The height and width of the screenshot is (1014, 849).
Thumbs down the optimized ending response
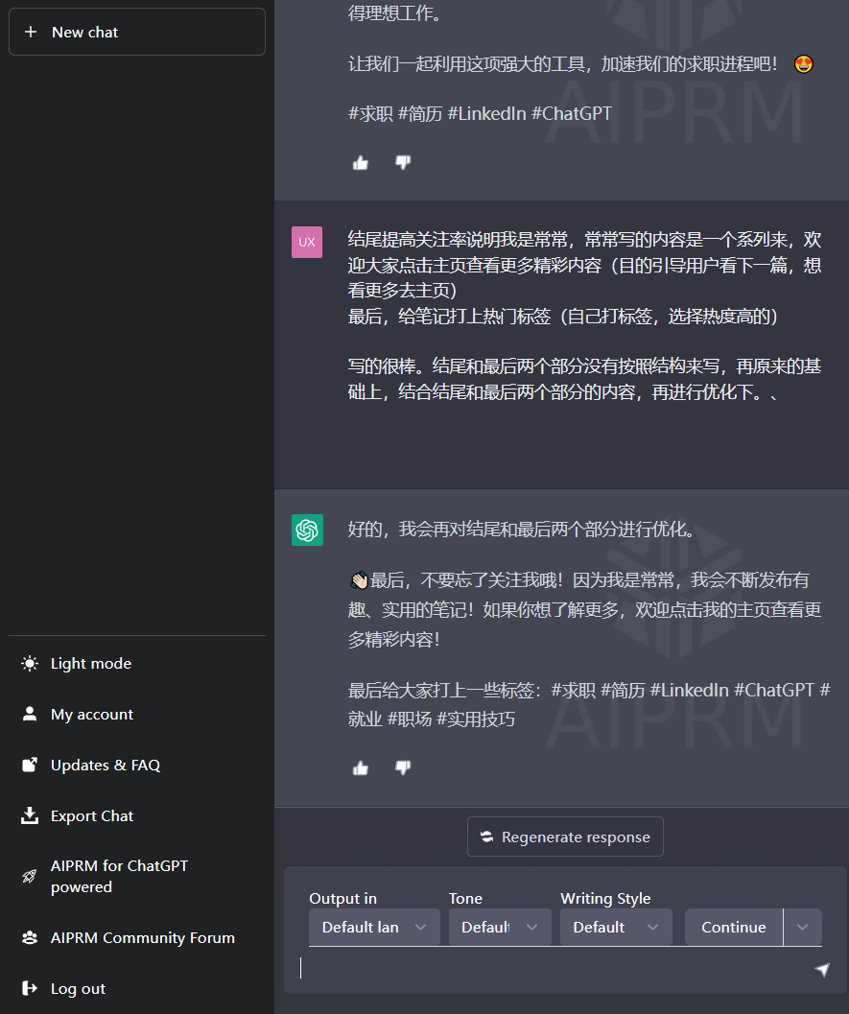click(x=403, y=767)
